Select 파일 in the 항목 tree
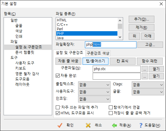This screenshot has width=166, height=131. (14, 42)
